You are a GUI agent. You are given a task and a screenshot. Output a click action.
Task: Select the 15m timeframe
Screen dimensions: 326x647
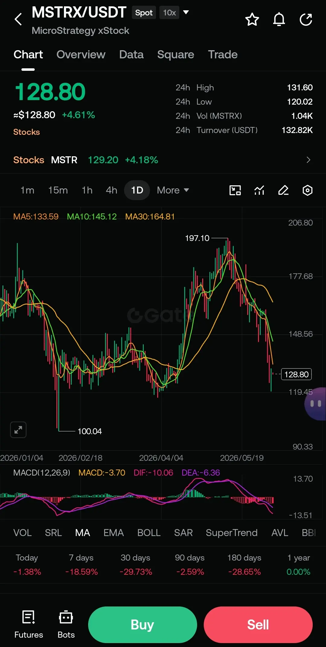(58, 190)
